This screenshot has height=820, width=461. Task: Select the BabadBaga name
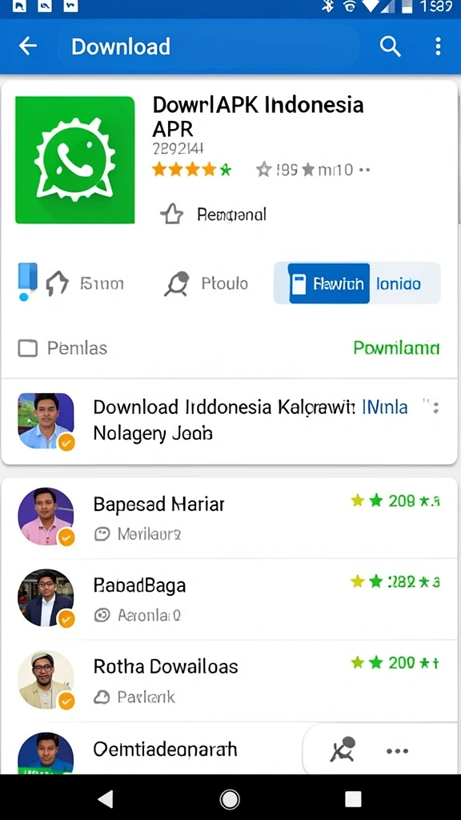[x=139, y=585]
